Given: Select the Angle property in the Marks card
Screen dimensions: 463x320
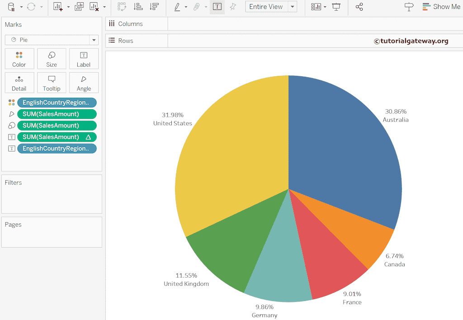Looking at the screenshot, I should click(x=84, y=83).
